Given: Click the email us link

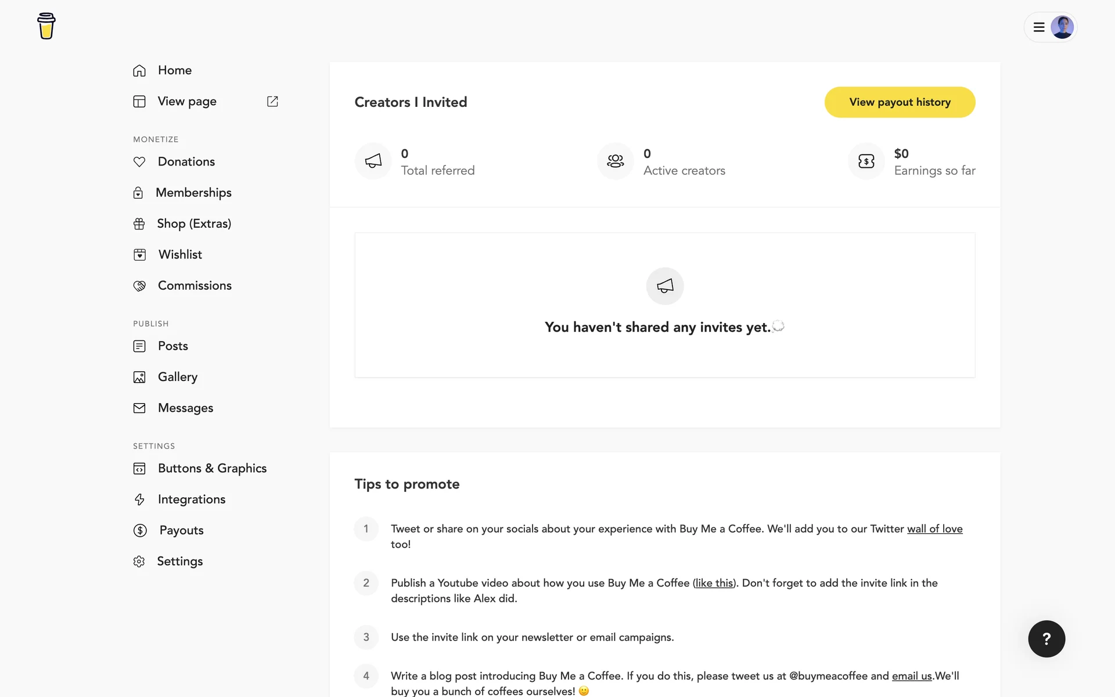Looking at the screenshot, I should 912,676.
